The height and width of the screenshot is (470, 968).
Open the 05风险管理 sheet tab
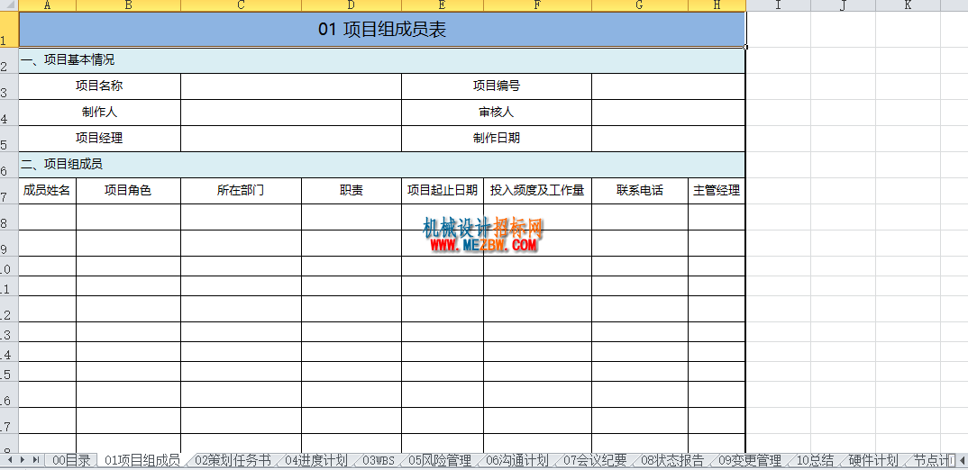pos(440,460)
